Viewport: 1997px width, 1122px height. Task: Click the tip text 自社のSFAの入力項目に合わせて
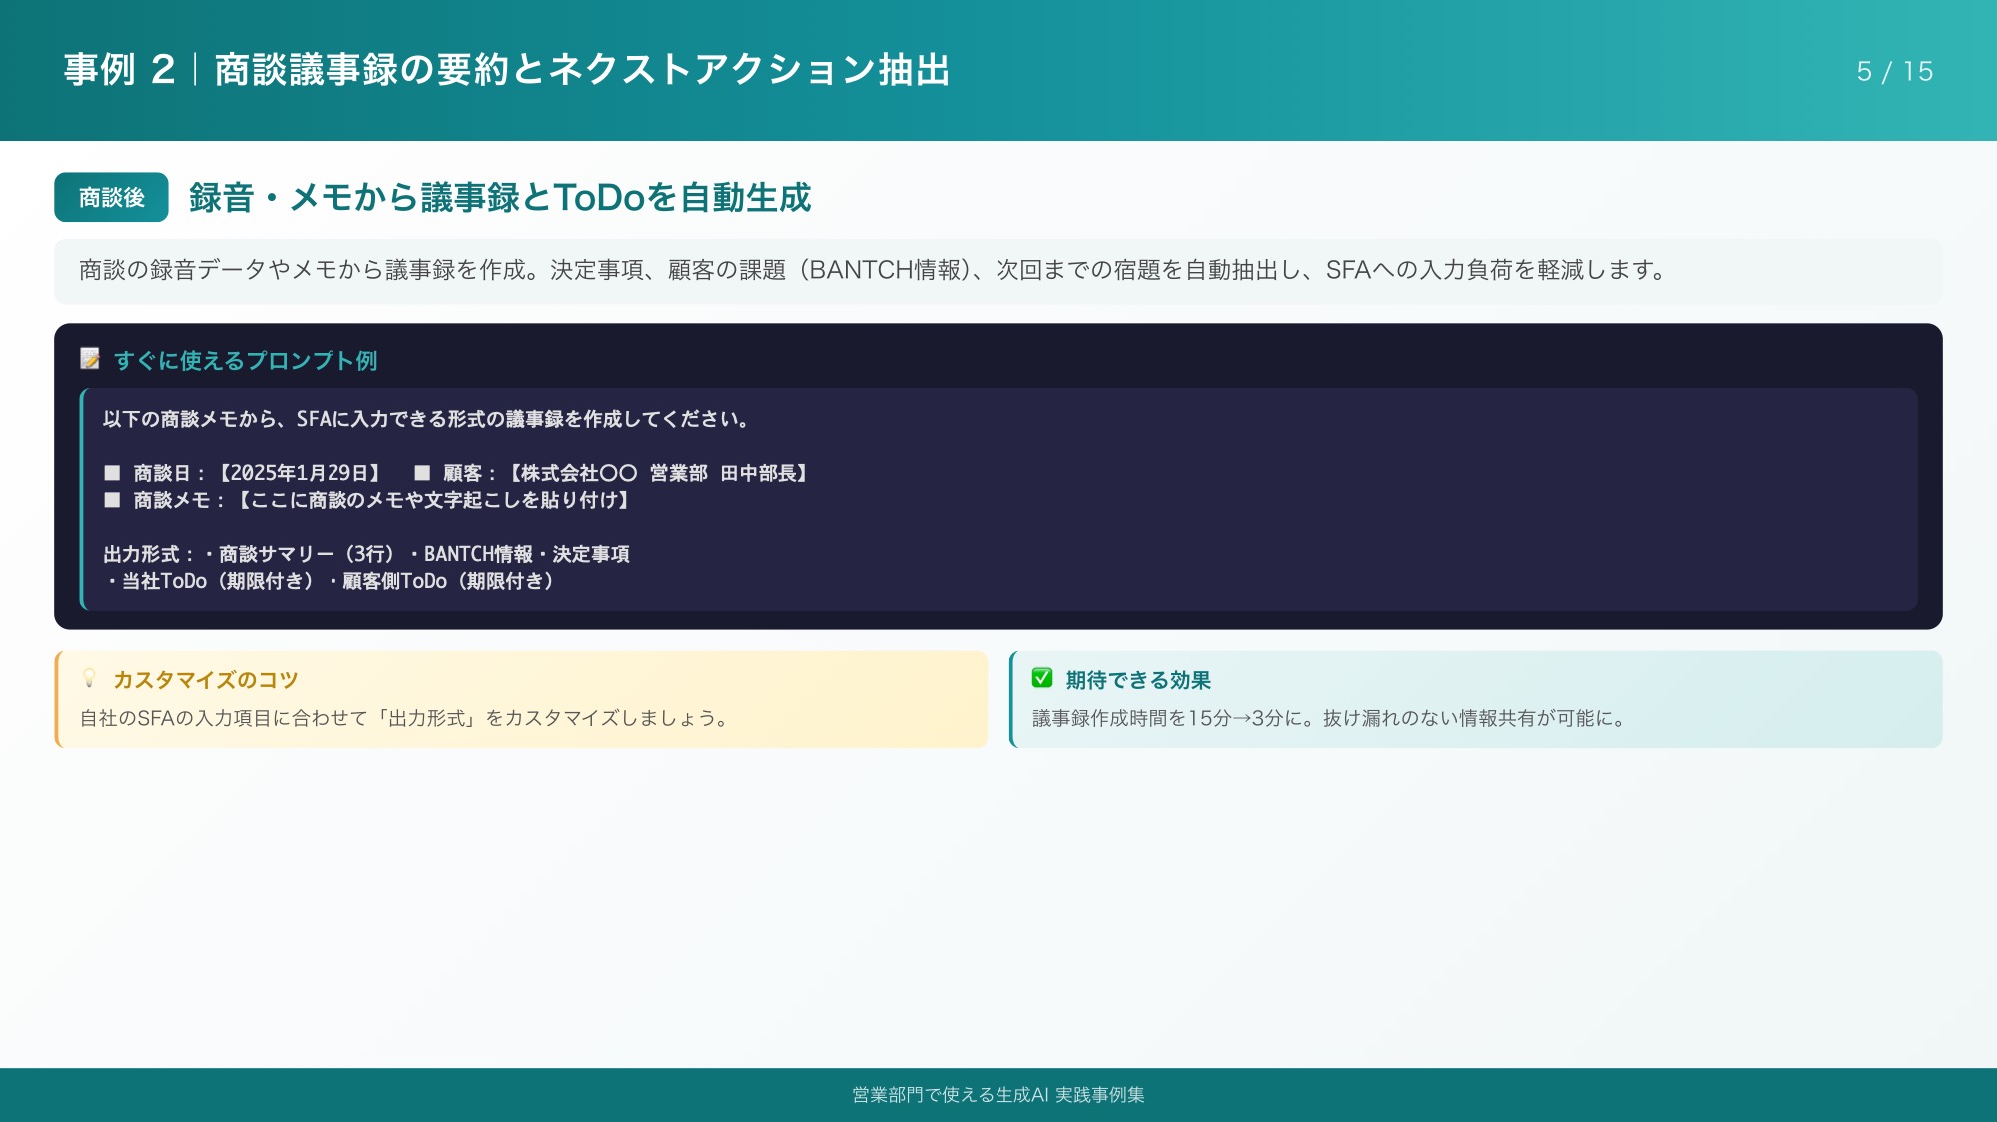406,718
